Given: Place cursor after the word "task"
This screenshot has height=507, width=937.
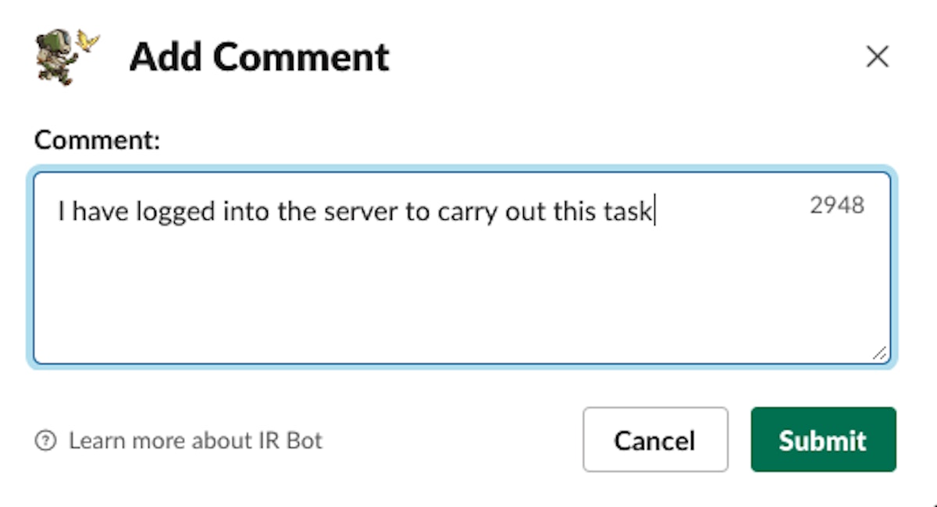Looking at the screenshot, I should [654, 211].
